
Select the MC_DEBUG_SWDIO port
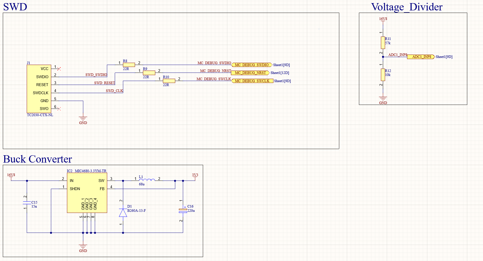tap(251, 65)
